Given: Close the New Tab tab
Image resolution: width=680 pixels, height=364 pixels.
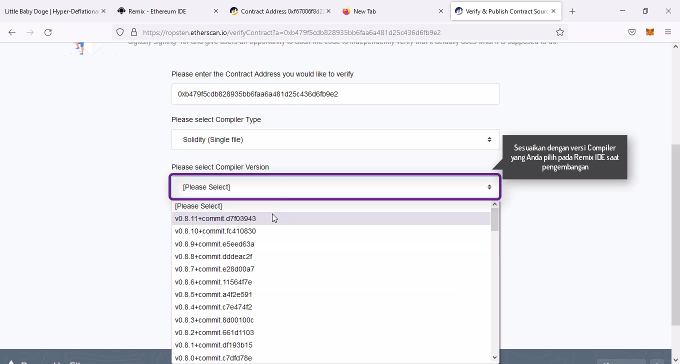Looking at the screenshot, I should click(x=441, y=11).
